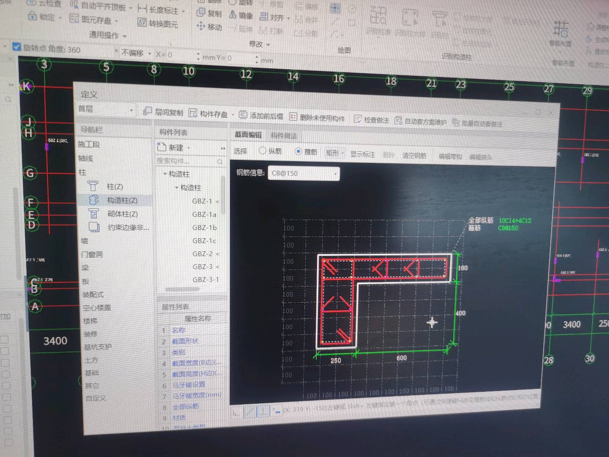Click the 选择 button in section editor

pos(240,151)
